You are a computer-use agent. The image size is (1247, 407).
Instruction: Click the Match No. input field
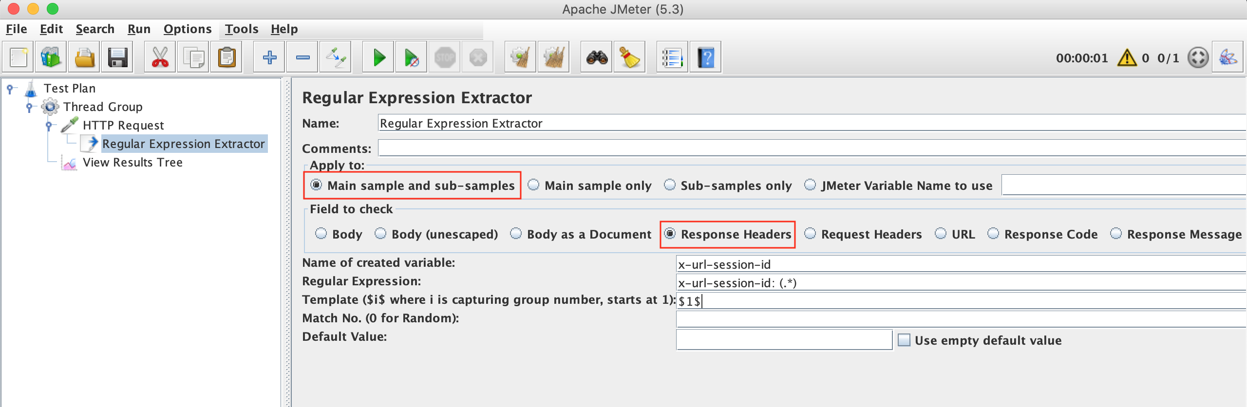(x=960, y=319)
